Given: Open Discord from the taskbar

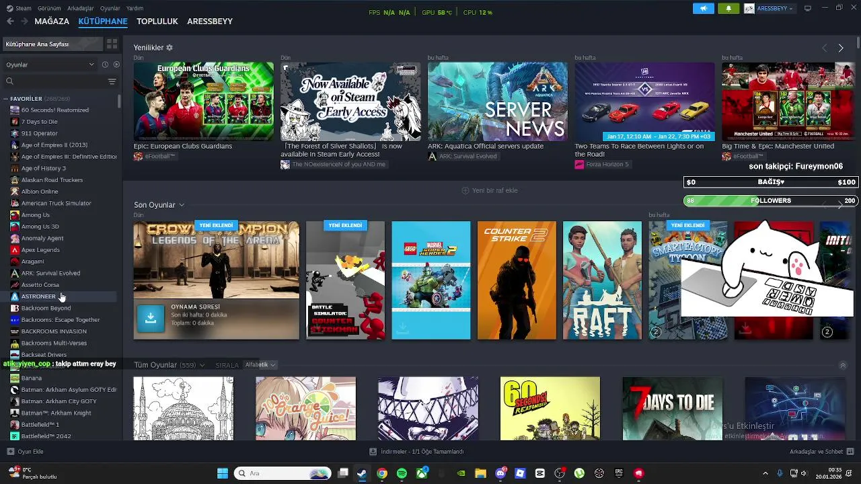Looking at the screenshot, I should tap(500, 473).
